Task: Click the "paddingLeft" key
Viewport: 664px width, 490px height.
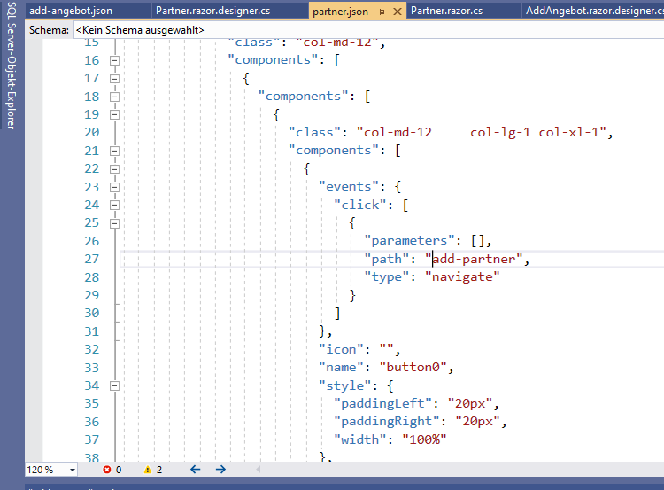Action: [x=382, y=403]
